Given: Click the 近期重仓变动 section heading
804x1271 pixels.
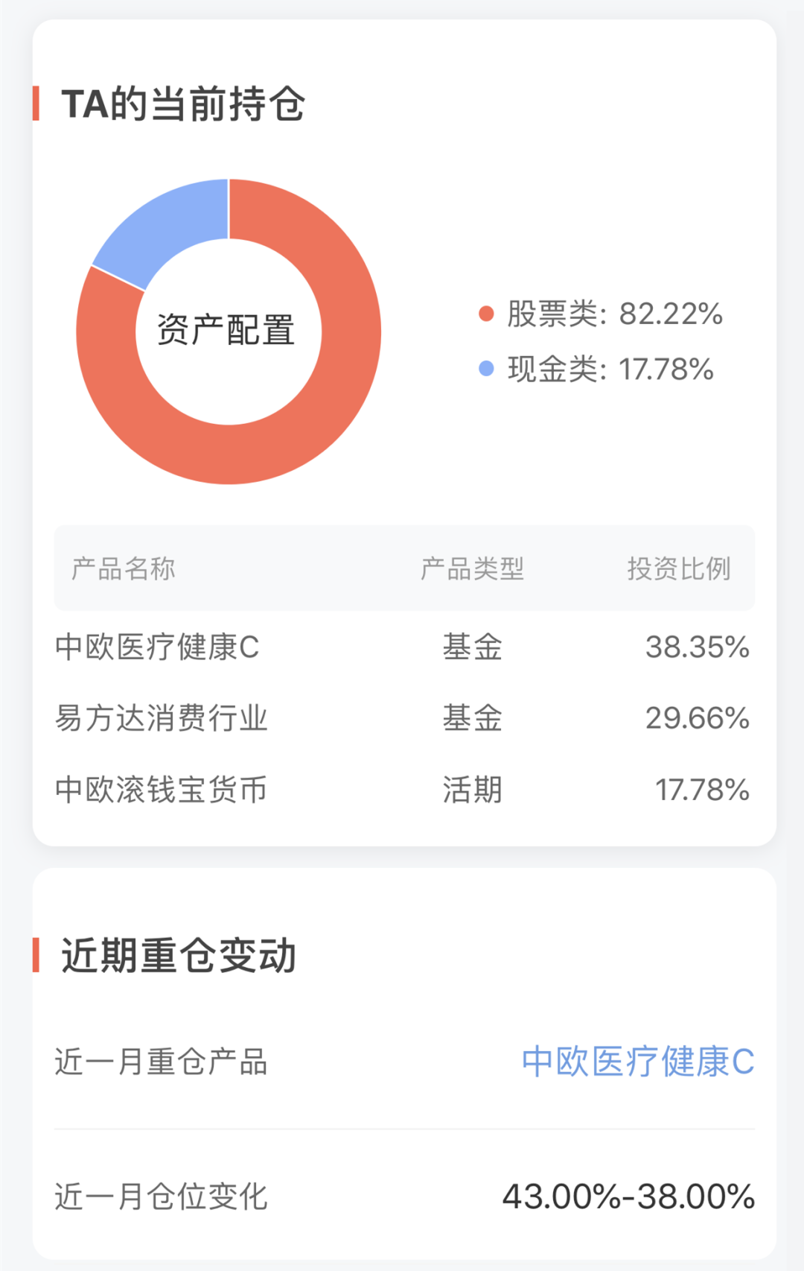Looking at the screenshot, I should pos(179,955).
